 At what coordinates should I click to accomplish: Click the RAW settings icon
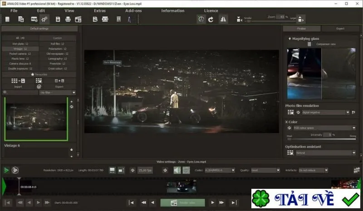click(34, 19)
